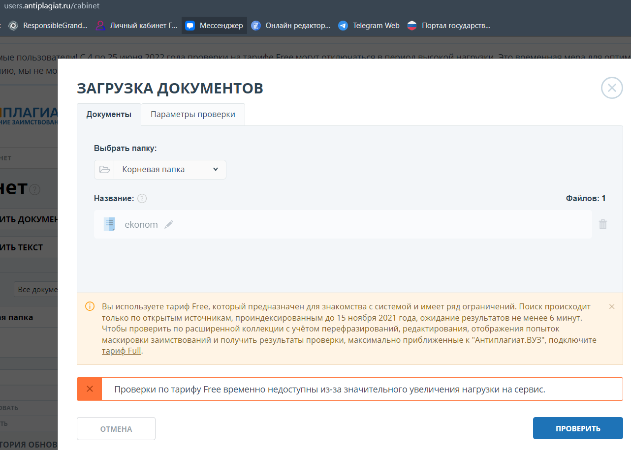
Task: Edit the ekonom file name pencil
Action: pyautogui.click(x=169, y=224)
